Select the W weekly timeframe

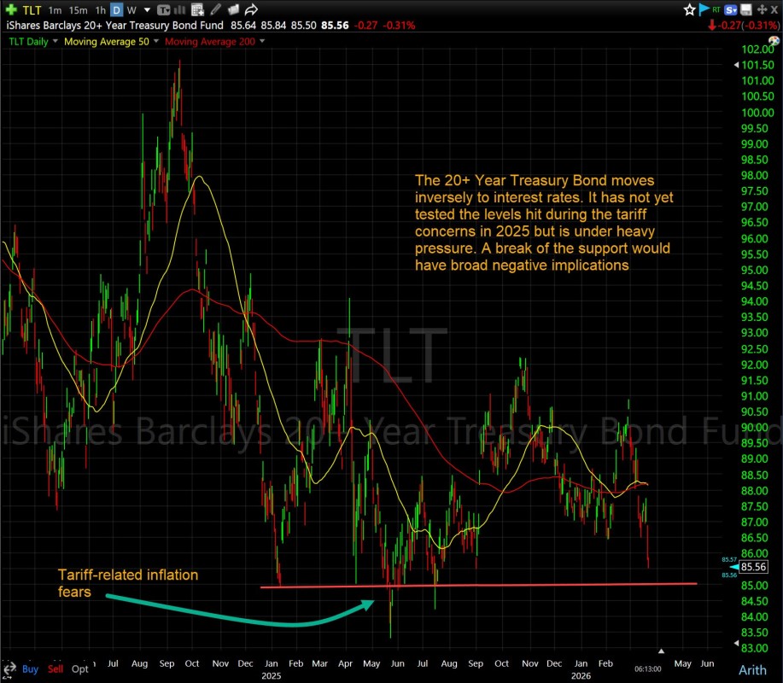coord(131,10)
